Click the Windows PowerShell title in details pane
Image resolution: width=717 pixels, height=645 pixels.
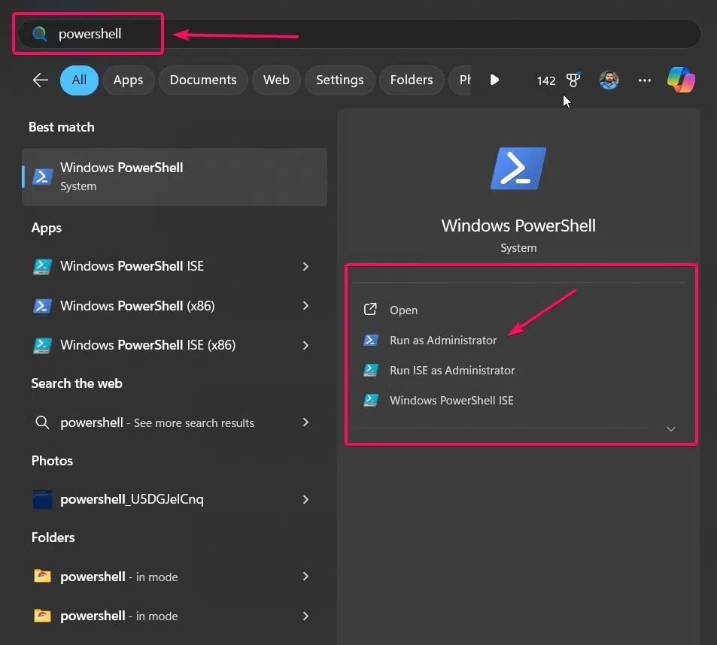click(518, 226)
